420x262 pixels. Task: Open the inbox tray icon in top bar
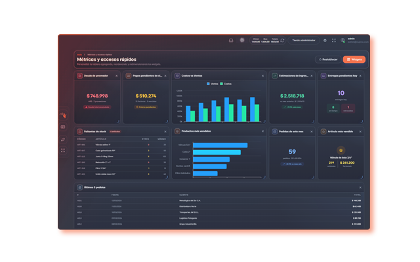pos(231,41)
